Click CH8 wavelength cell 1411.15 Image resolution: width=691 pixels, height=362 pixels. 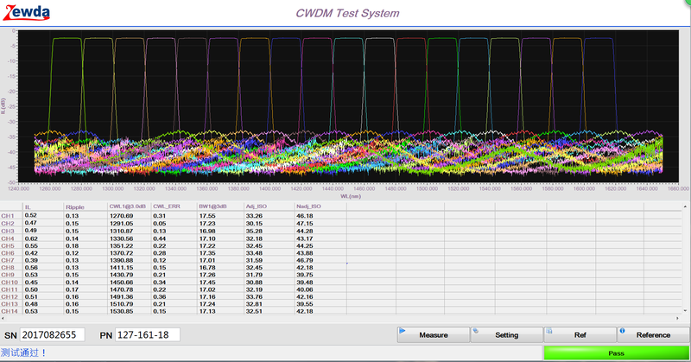(x=121, y=268)
